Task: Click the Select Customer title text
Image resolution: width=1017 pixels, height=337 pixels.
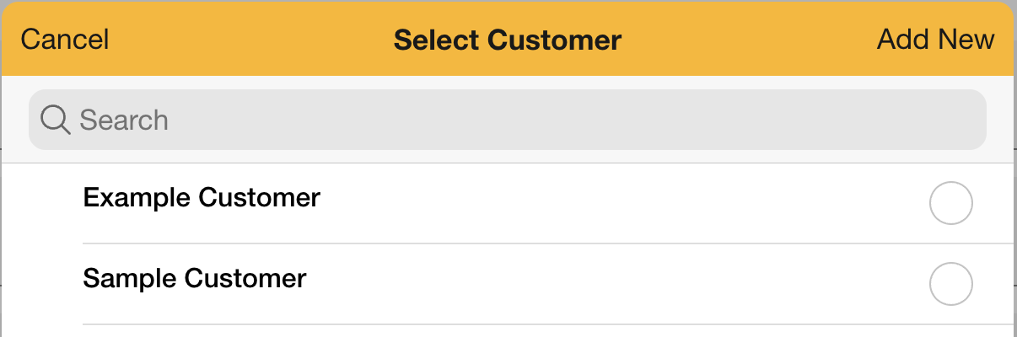Action: (x=508, y=40)
